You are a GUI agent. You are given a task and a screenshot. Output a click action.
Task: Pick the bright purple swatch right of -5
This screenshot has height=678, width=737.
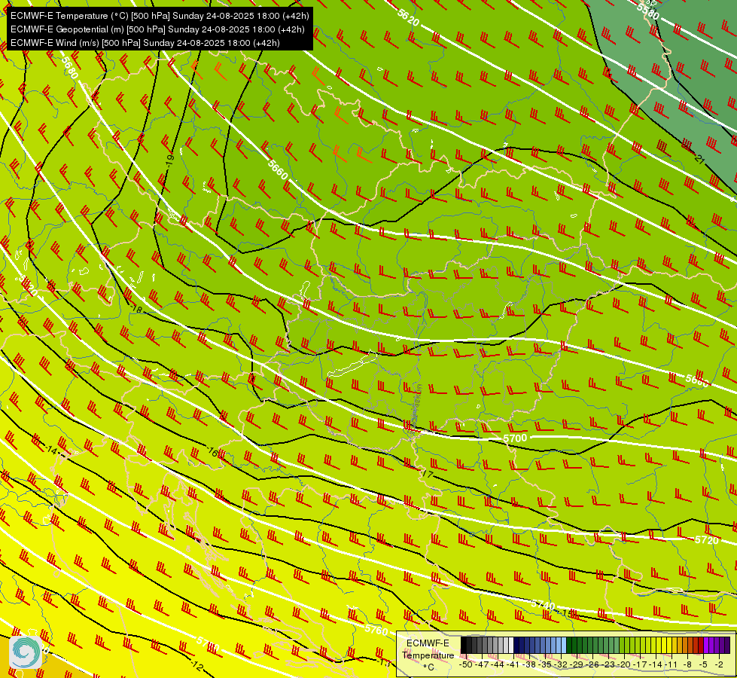706,645
